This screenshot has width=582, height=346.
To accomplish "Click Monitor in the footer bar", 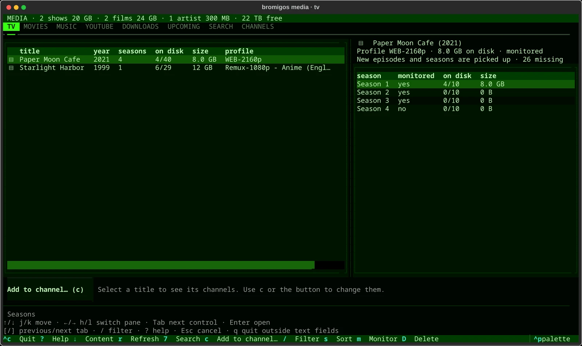I will pos(383,339).
